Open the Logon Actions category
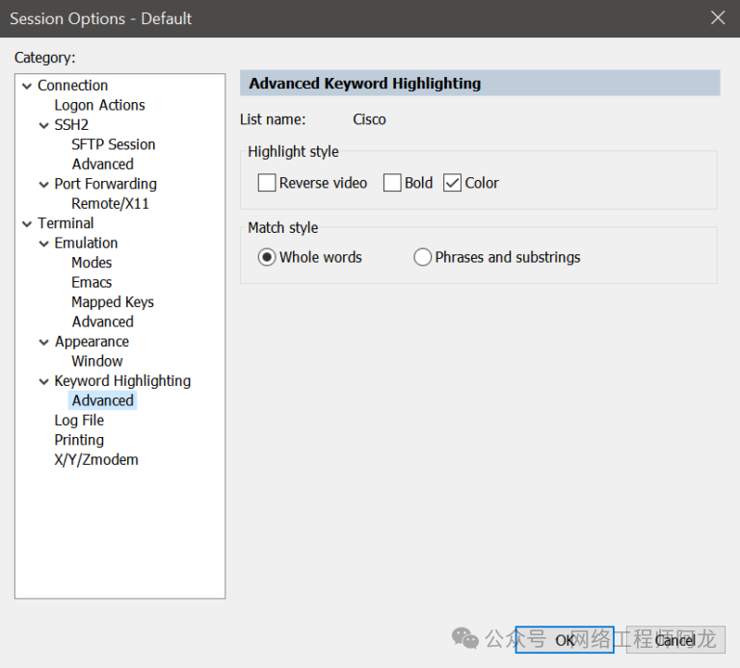 click(99, 105)
